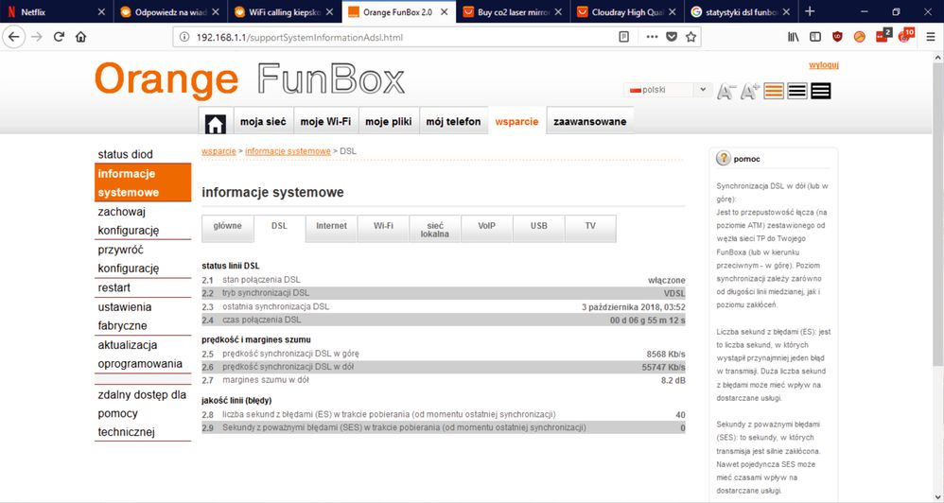Select the black-on-white contrast theme
The height and width of the screenshot is (503, 944).
click(x=797, y=91)
